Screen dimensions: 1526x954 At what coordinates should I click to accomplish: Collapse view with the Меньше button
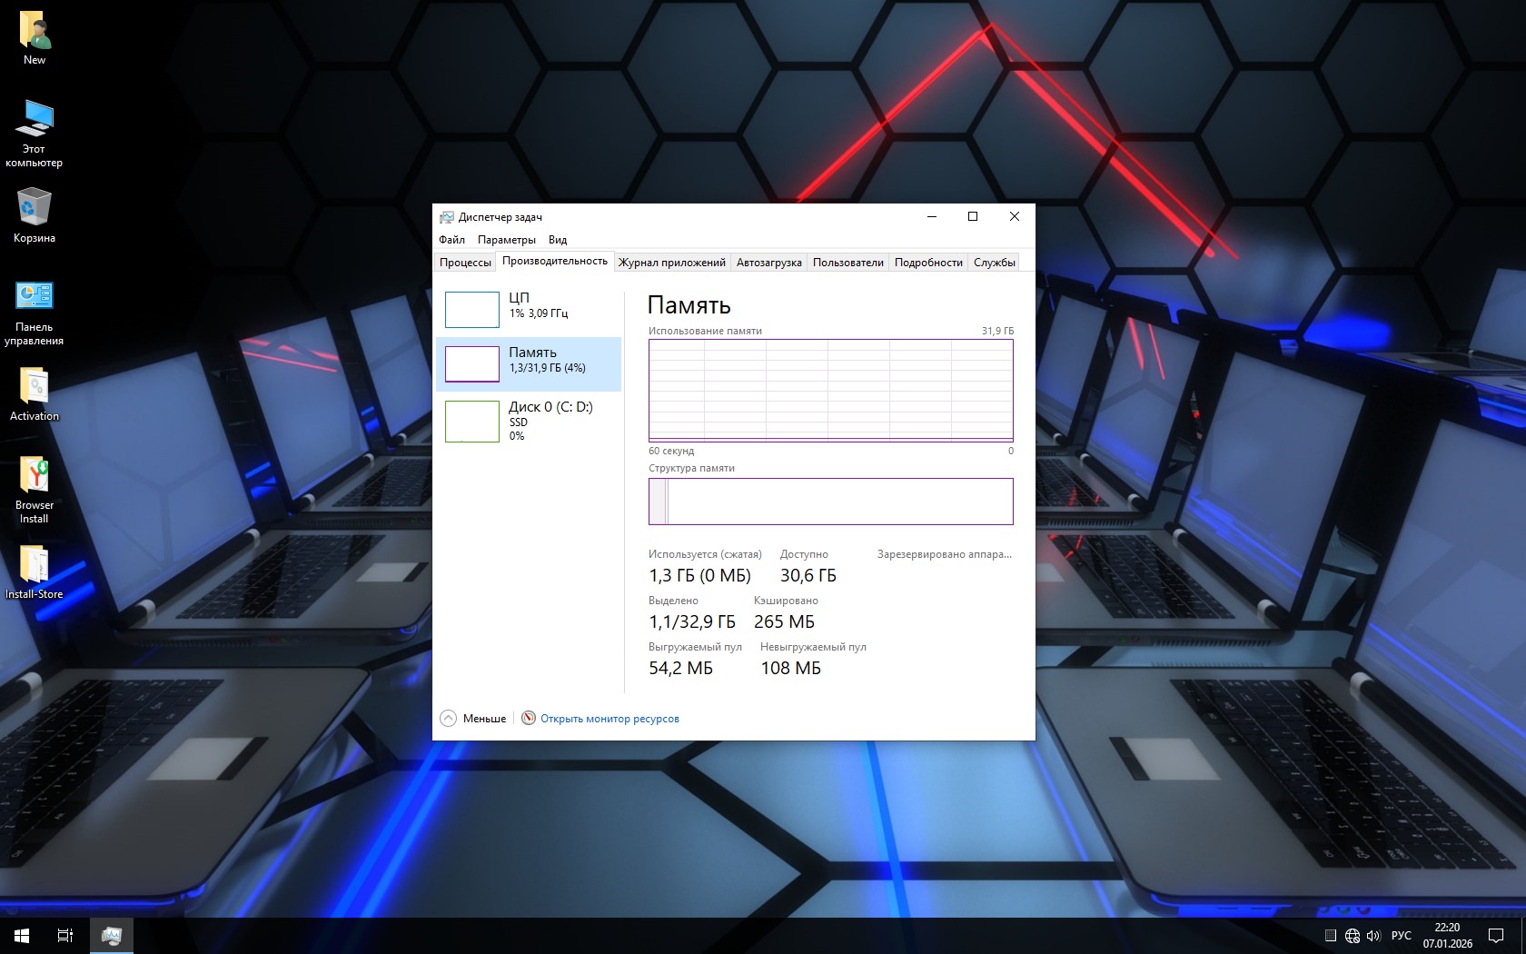pyautogui.click(x=474, y=719)
